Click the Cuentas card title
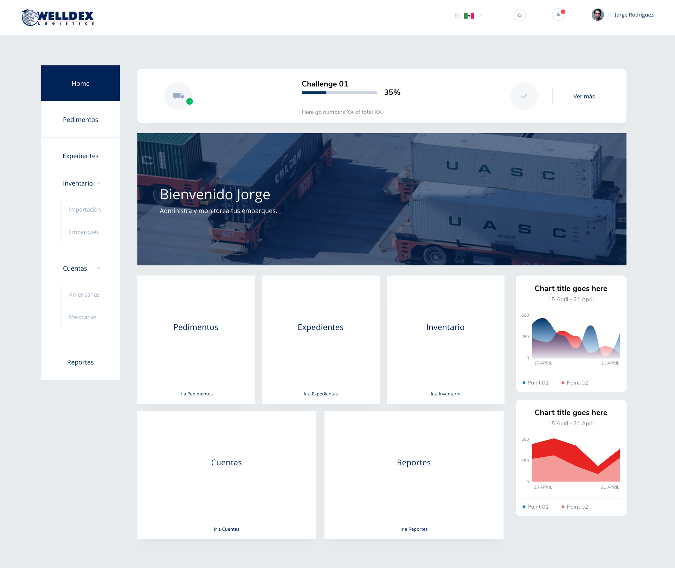This screenshot has width=675, height=568. [x=226, y=463]
